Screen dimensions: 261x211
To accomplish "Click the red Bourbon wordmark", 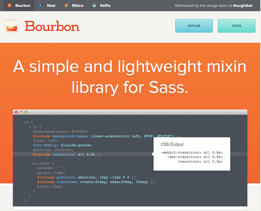I will [x=52, y=26].
